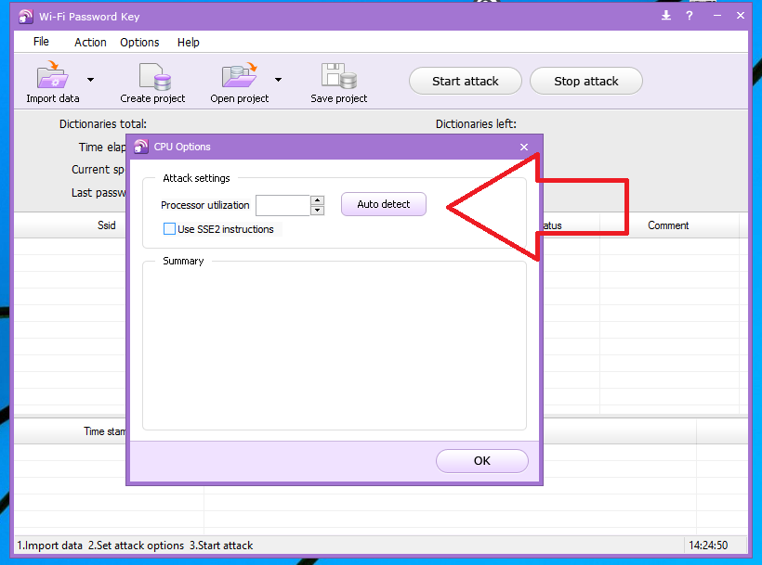Click the Comment column header
The height and width of the screenshot is (565, 762).
(x=668, y=225)
